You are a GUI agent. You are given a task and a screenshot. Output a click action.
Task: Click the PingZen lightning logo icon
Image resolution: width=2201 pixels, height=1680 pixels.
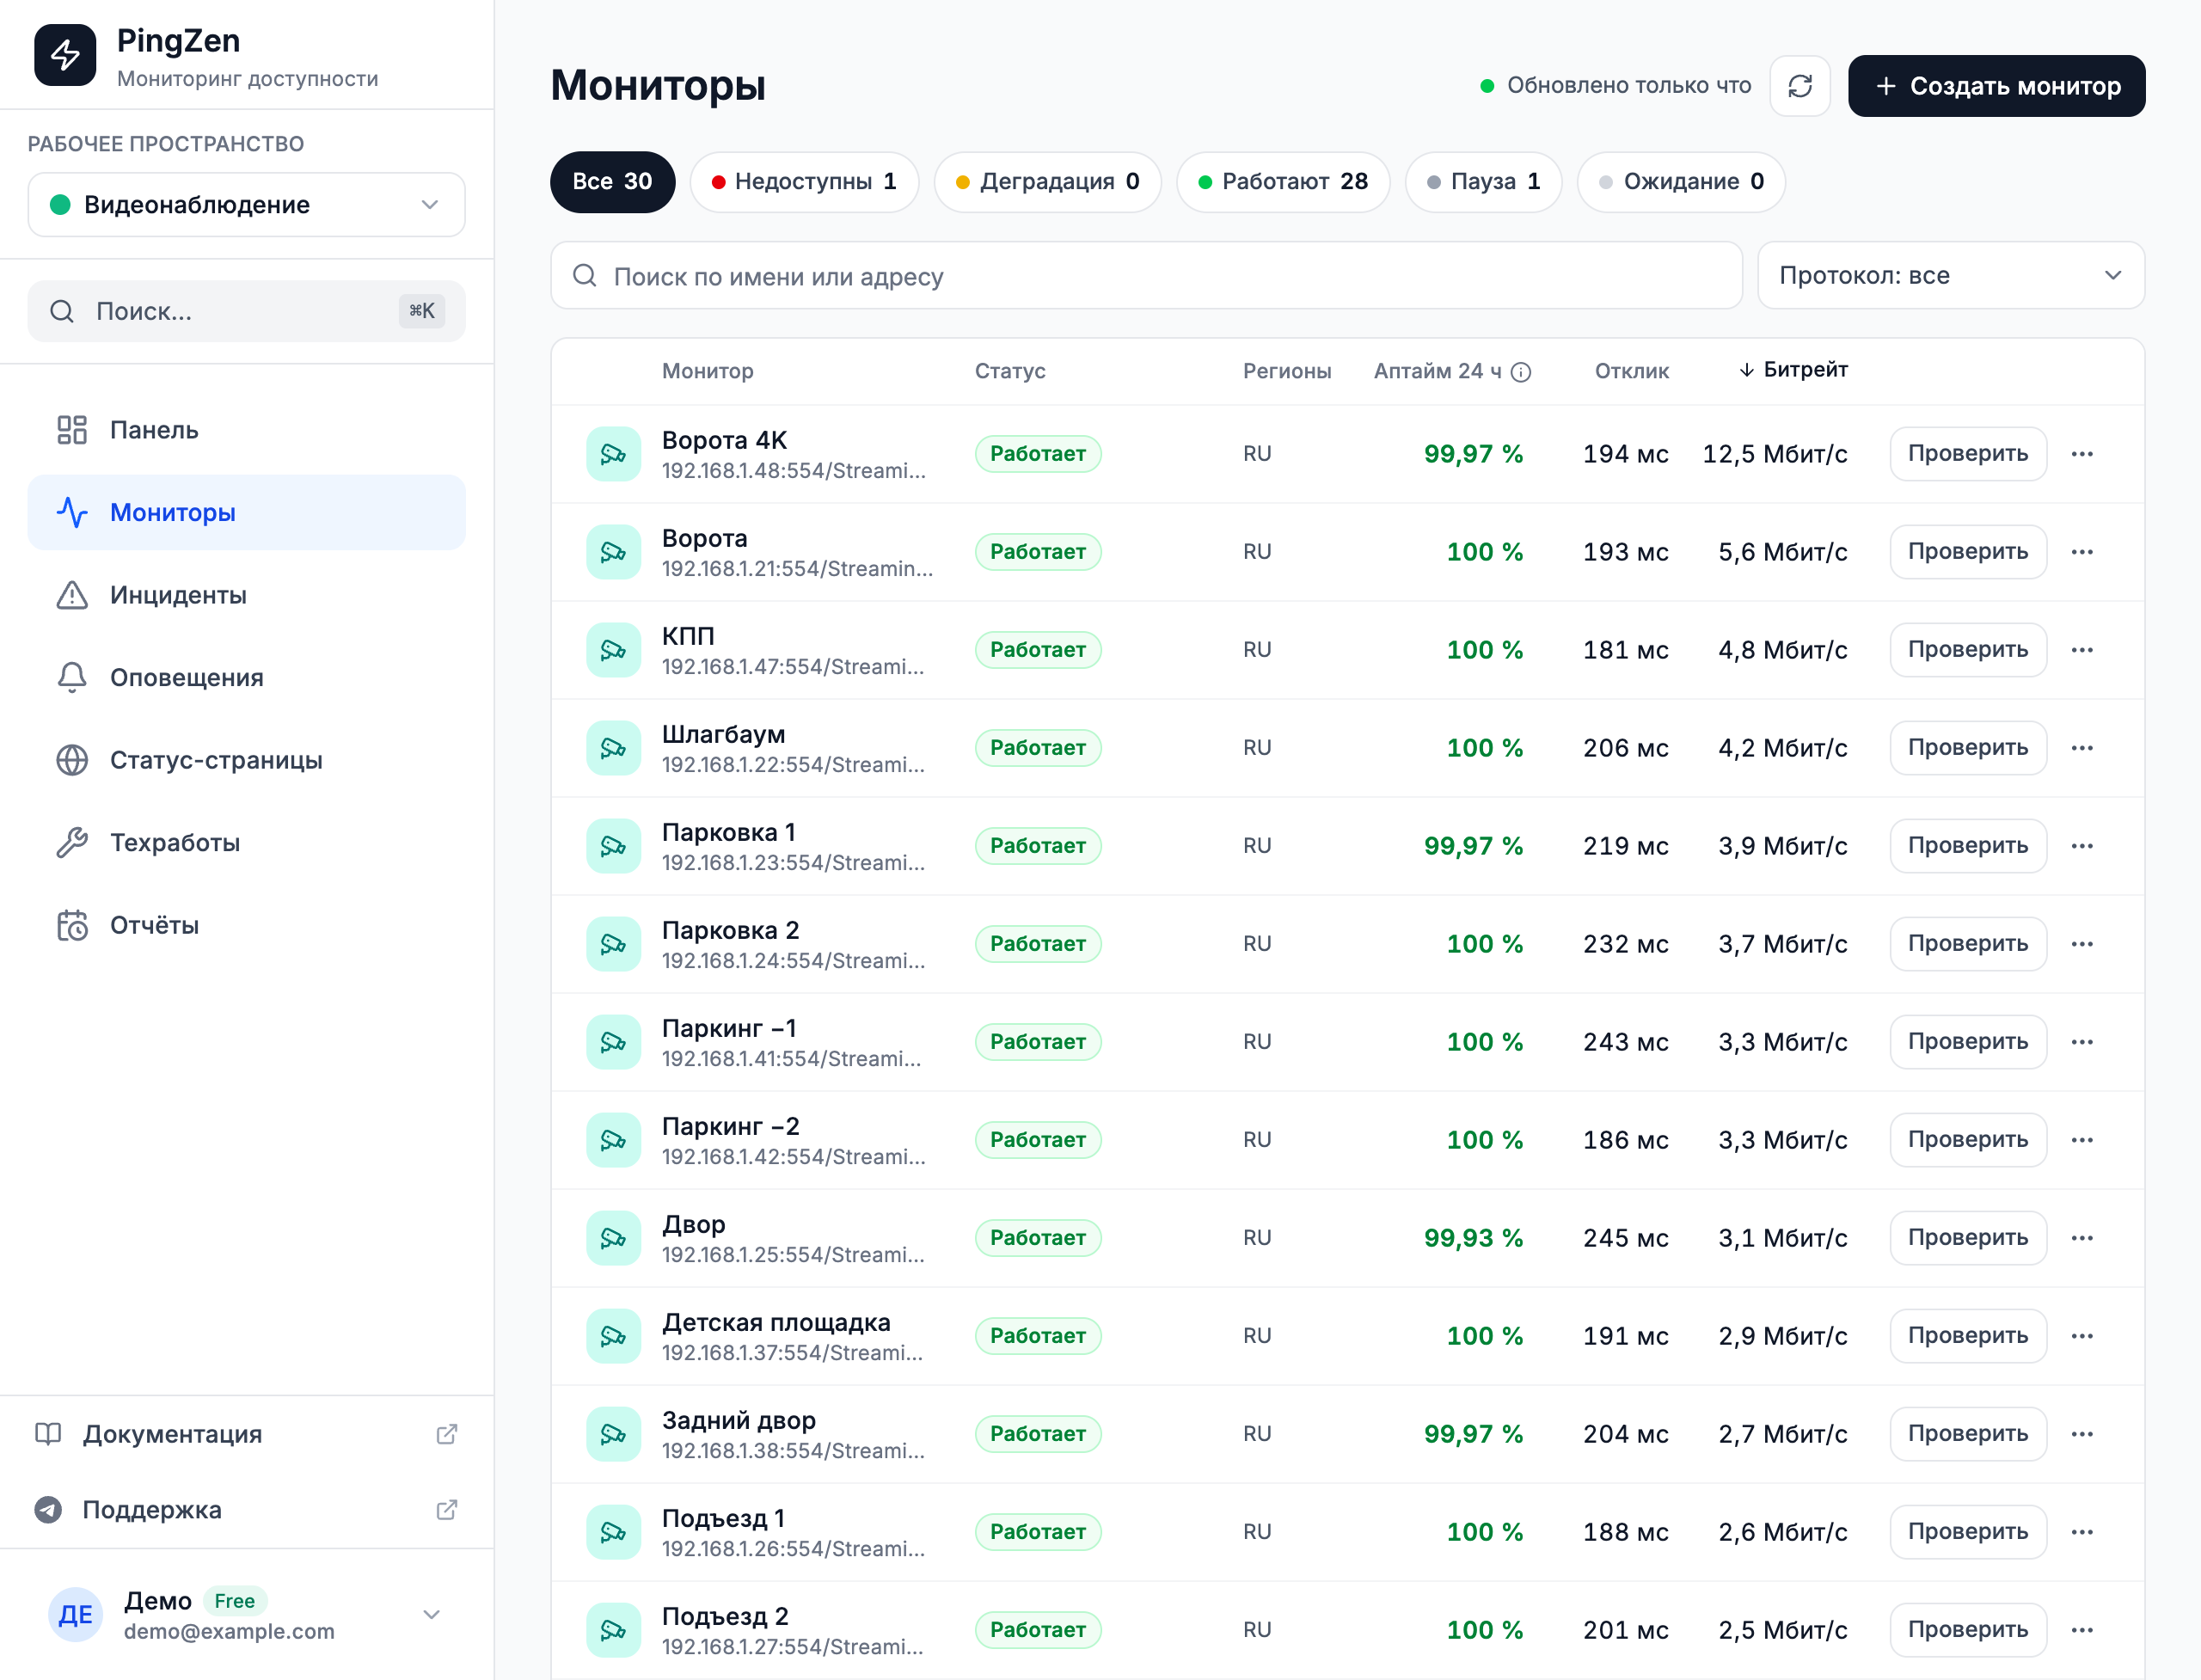pos(65,56)
